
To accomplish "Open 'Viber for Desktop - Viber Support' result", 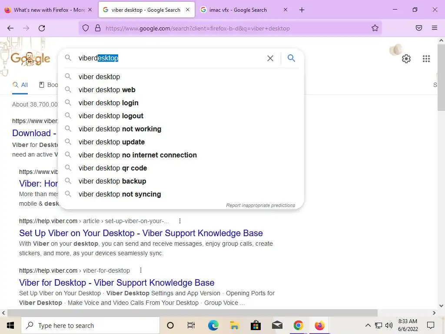I will [116, 283].
